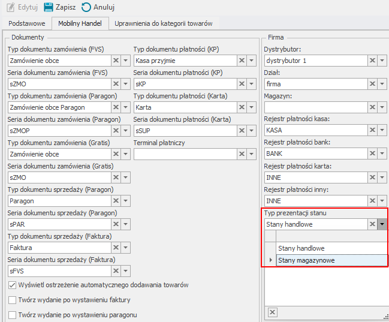Expand Typ dokumentu sprzedaży (Faktura) dropdown
Screen dimensions: 389x322
[125, 248]
